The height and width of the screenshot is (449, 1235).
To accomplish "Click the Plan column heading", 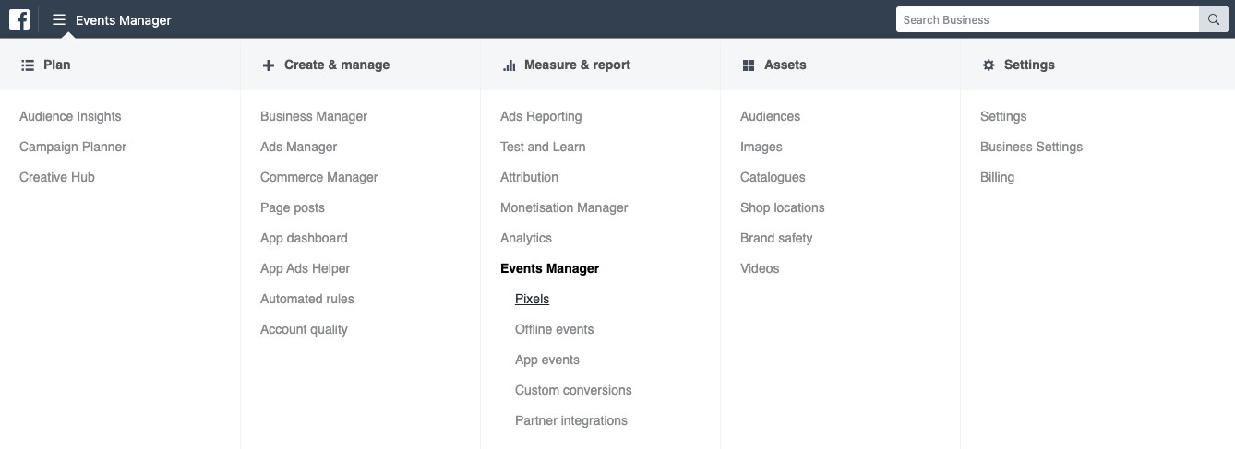I will (57, 65).
